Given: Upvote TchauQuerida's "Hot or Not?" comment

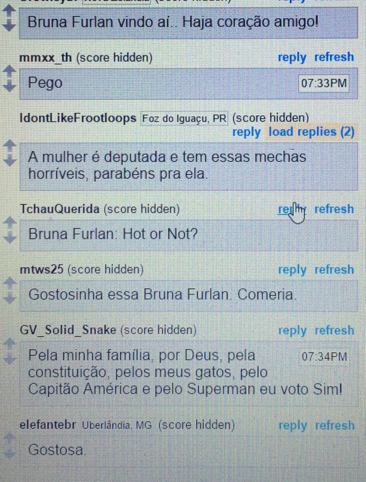Looking at the screenshot, I should (x=10, y=222).
